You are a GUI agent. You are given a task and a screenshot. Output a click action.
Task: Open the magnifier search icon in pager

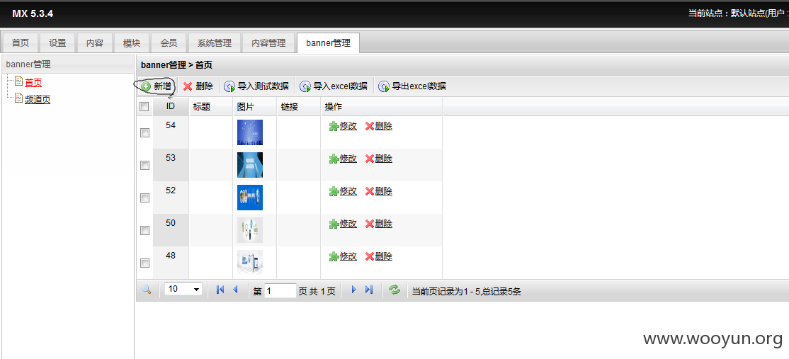tap(147, 290)
